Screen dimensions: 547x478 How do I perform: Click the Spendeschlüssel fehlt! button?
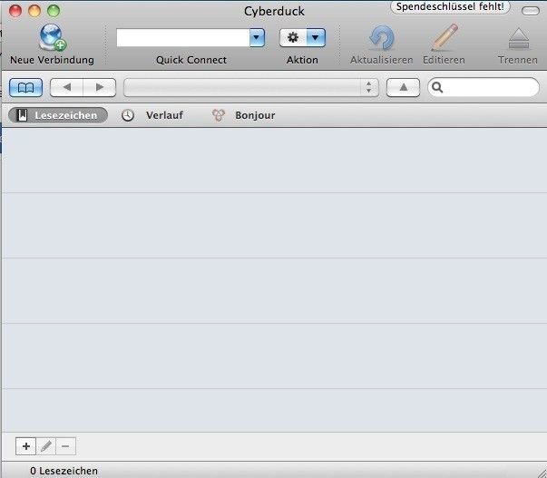coord(450,6)
